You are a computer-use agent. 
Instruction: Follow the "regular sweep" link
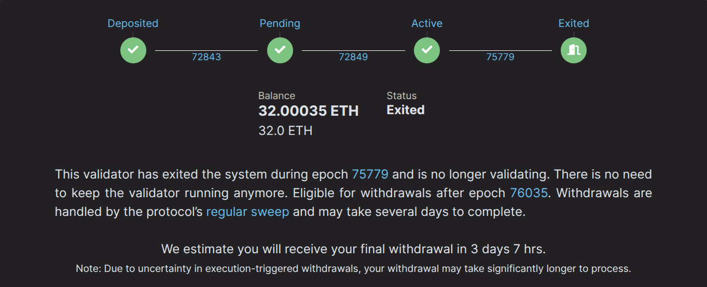(247, 212)
